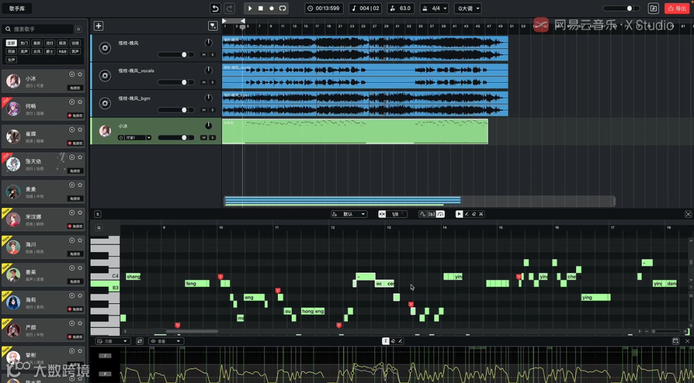Favorite singer 麦麦 with the star

80,185
